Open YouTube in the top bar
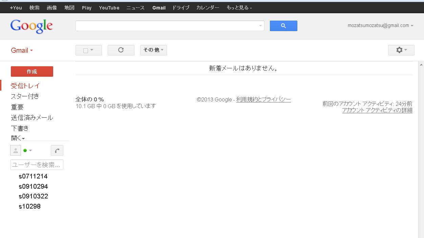This screenshot has width=424, height=238. [x=109, y=7]
